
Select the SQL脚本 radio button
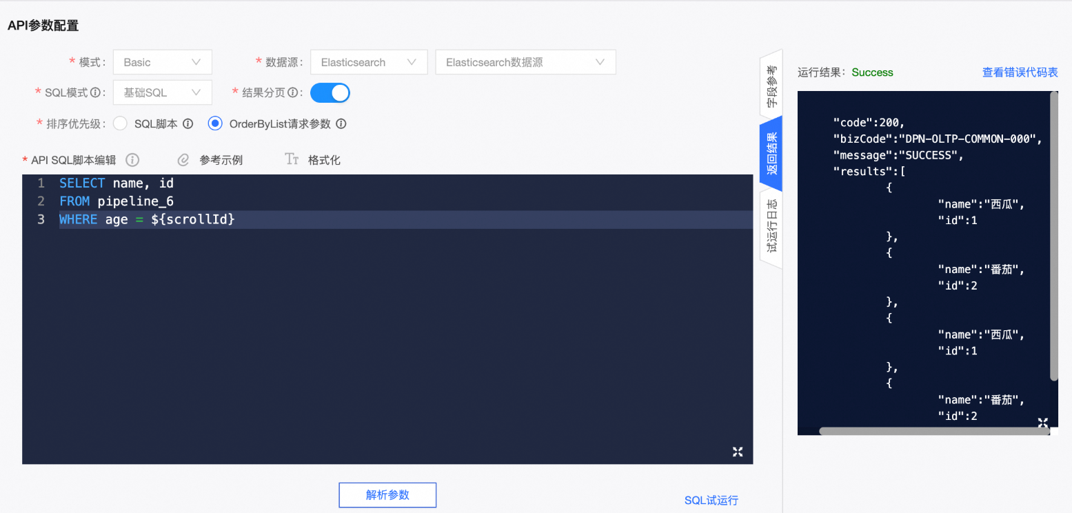(x=120, y=124)
